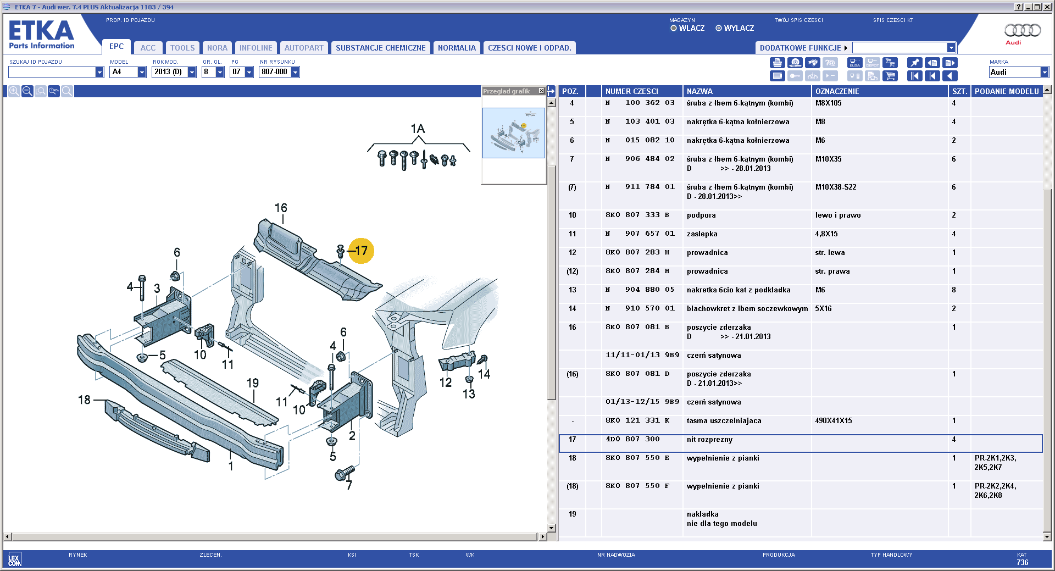1055x571 pixels.
Task: Click the printer icon in the toolbar
Action: (x=778, y=63)
